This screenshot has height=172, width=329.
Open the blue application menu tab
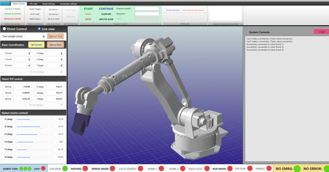(x=5, y=4)
